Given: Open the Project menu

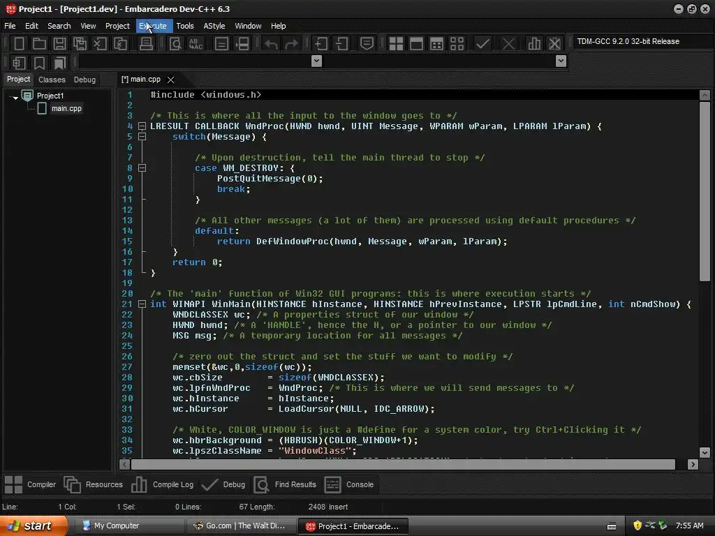Looking at the screenshot, I should coord(117,26).
